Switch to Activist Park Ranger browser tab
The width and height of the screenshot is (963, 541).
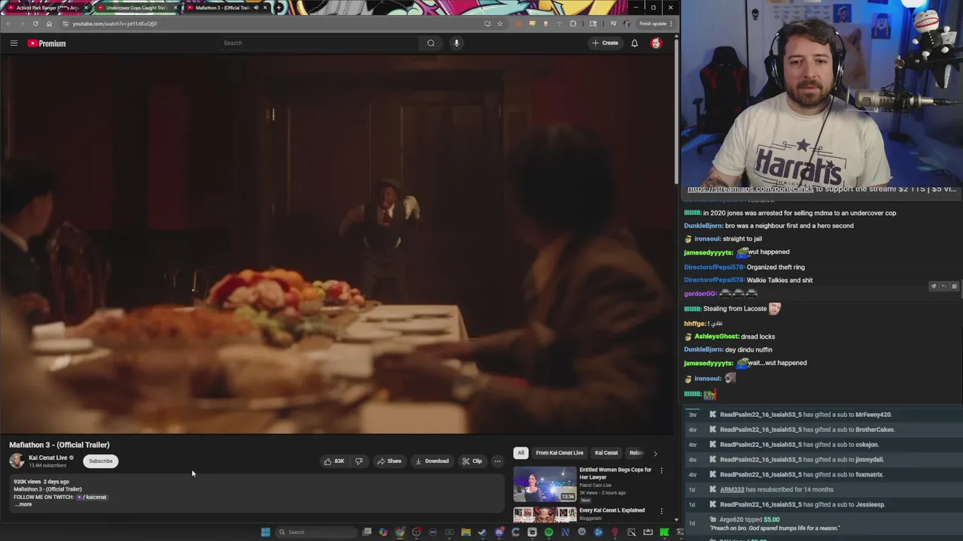(47, 8)
